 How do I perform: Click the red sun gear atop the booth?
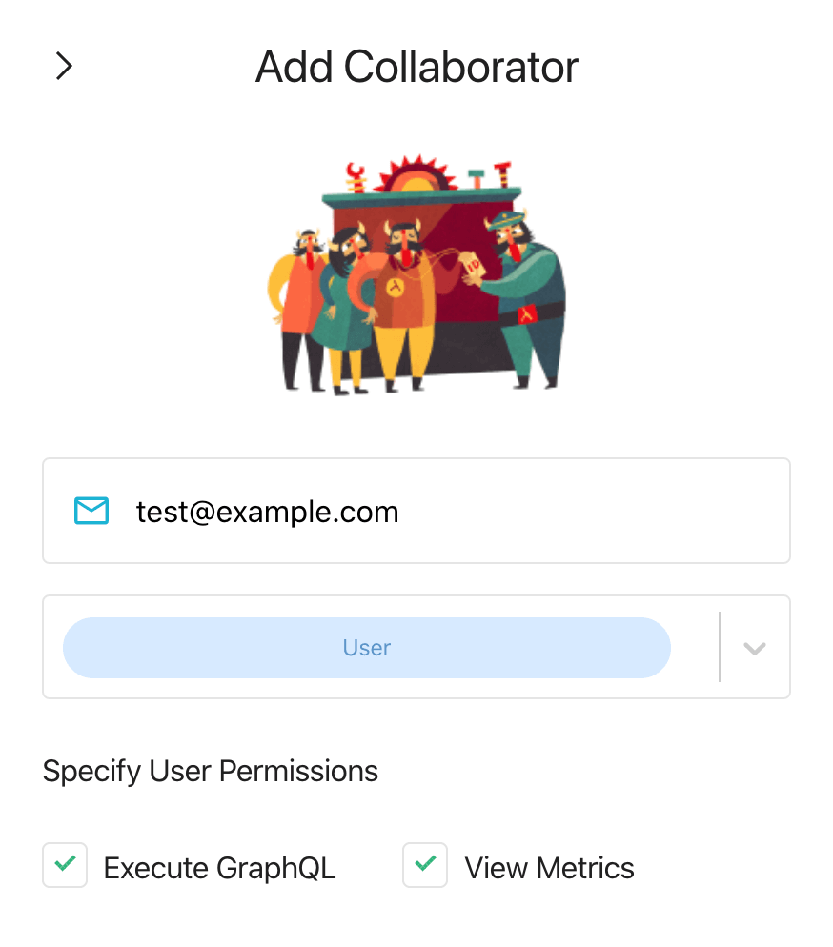(416, 175)
